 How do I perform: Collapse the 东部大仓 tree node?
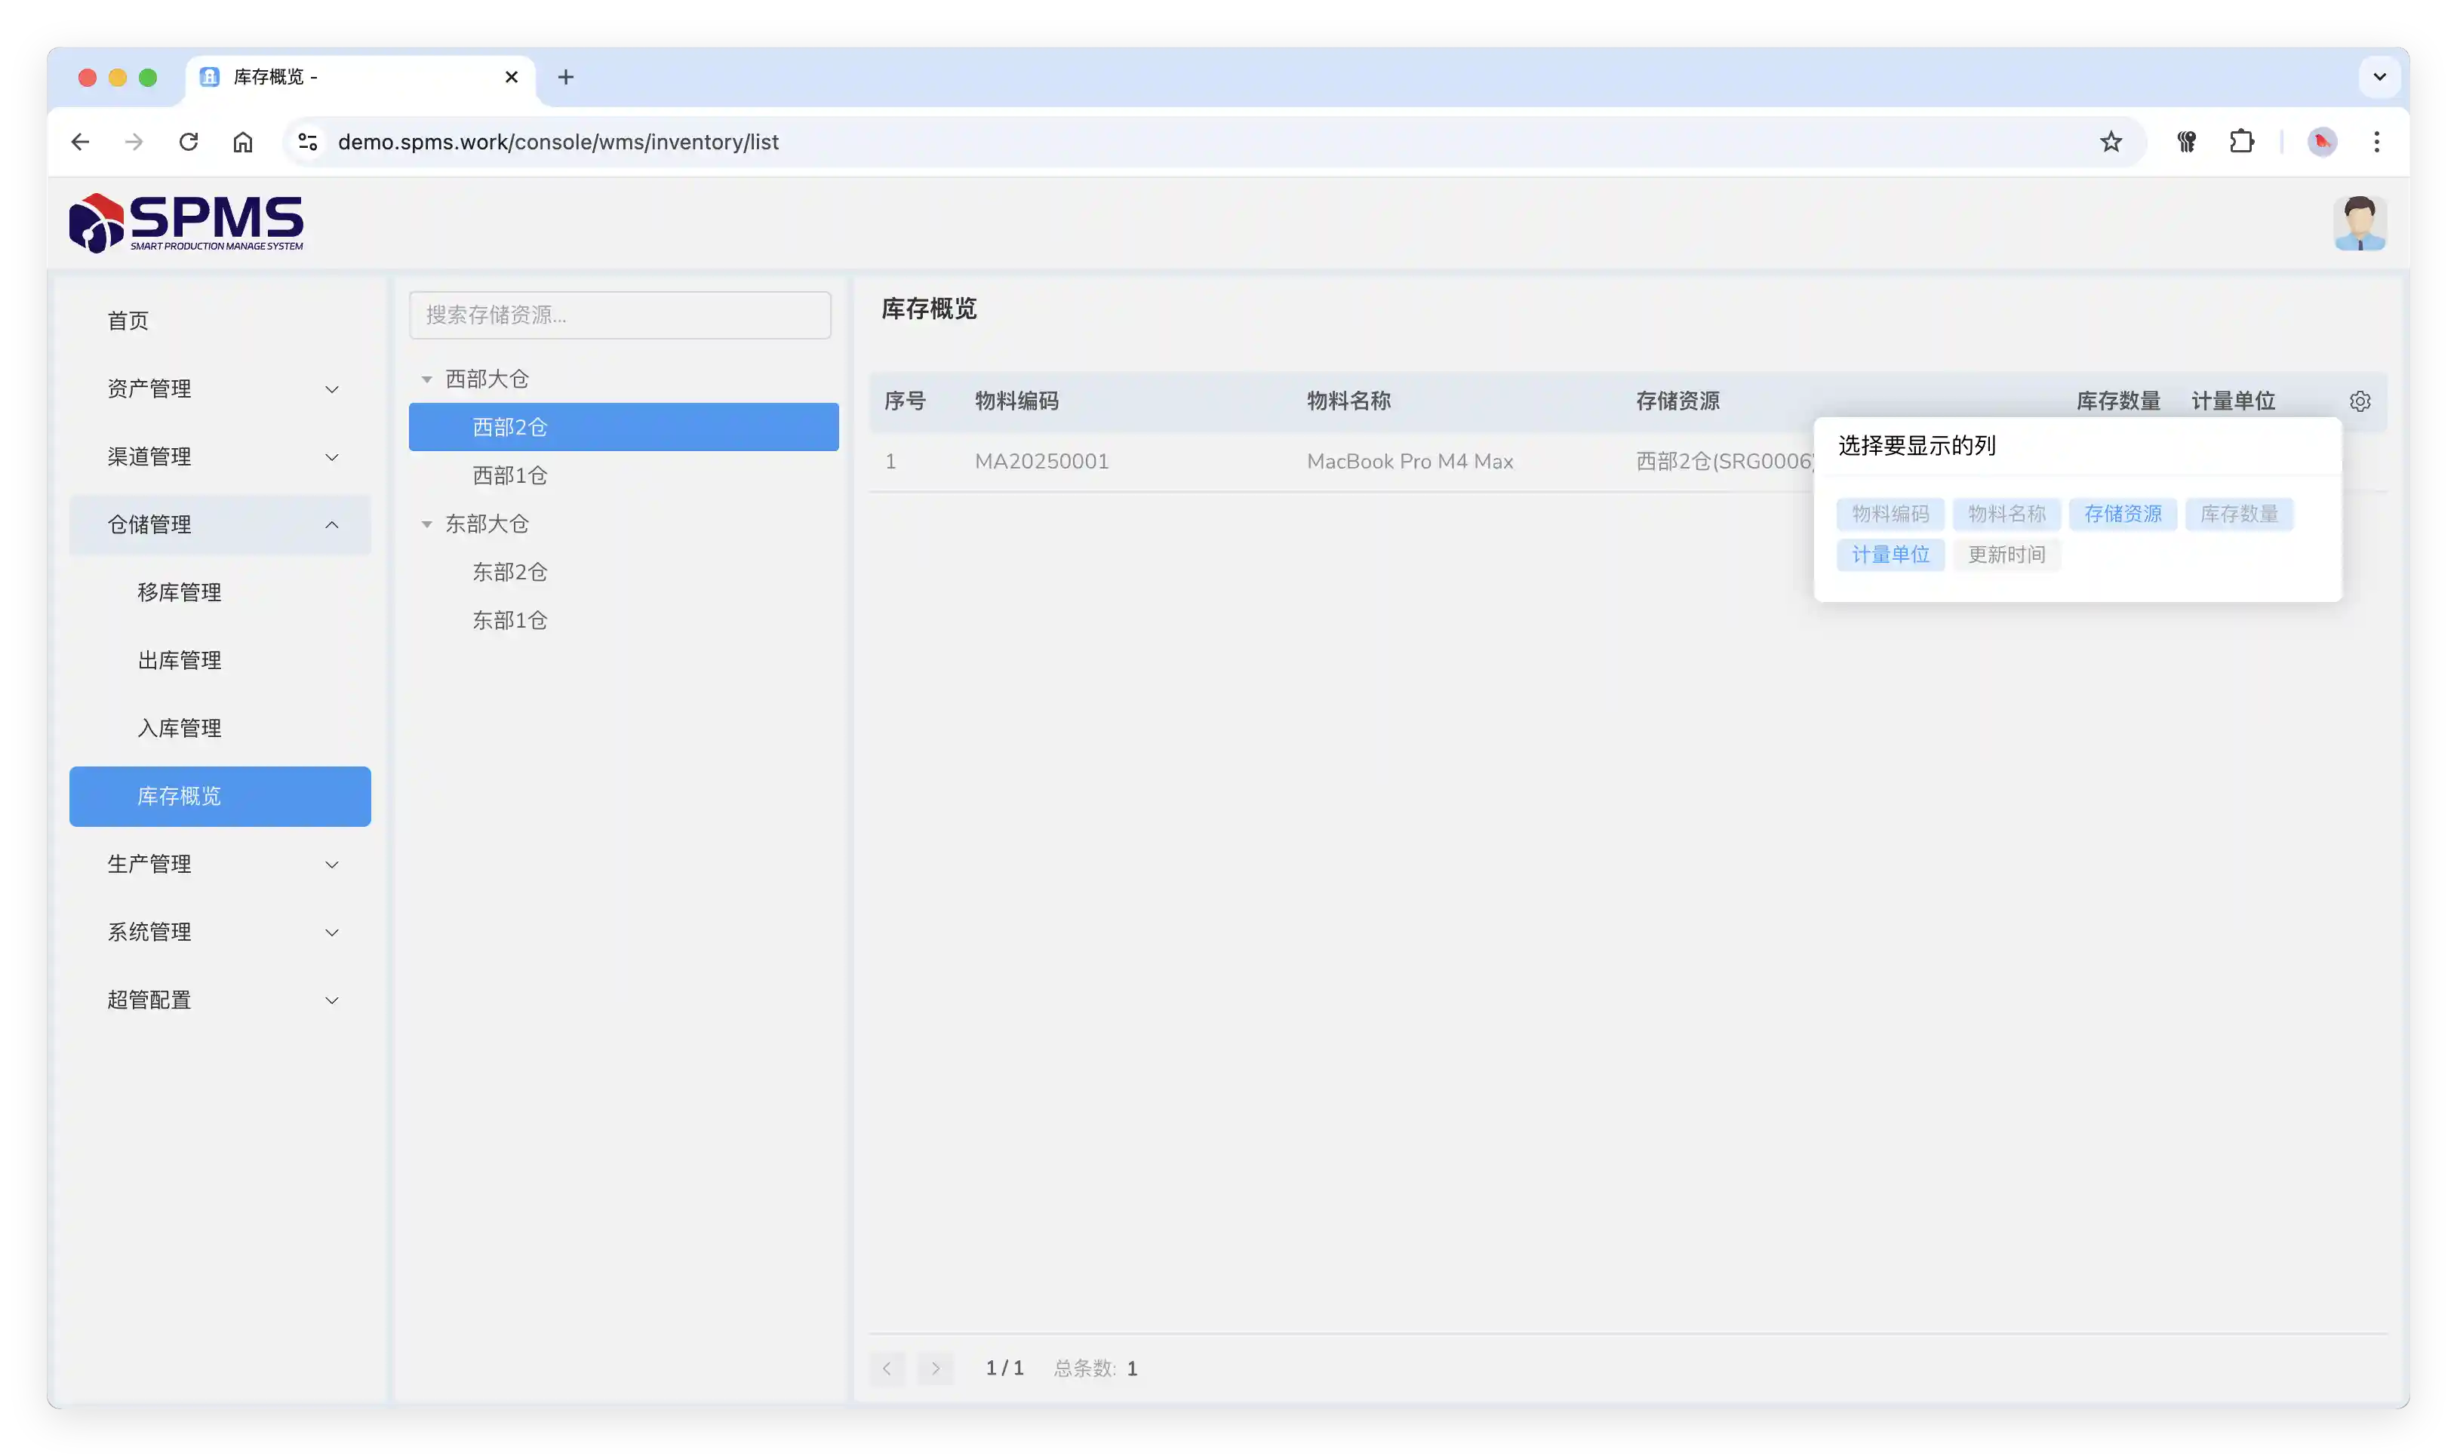[427, 524]
